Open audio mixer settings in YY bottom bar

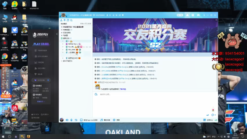click(x=76, y=120)
